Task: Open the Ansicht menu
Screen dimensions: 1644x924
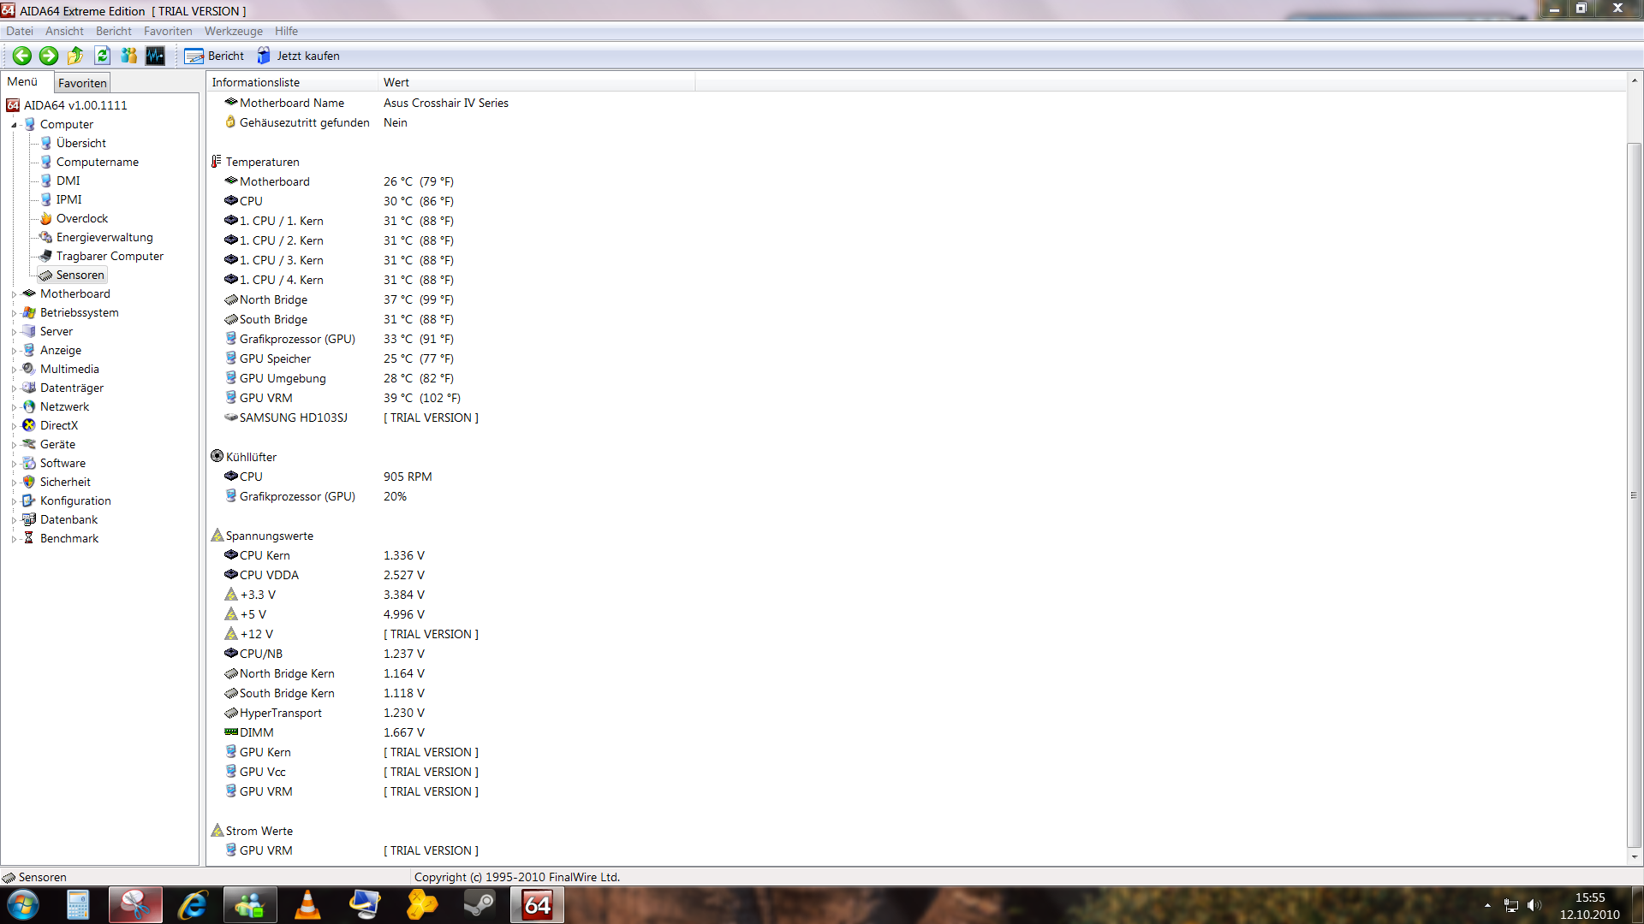Action: tap(64, 31)
